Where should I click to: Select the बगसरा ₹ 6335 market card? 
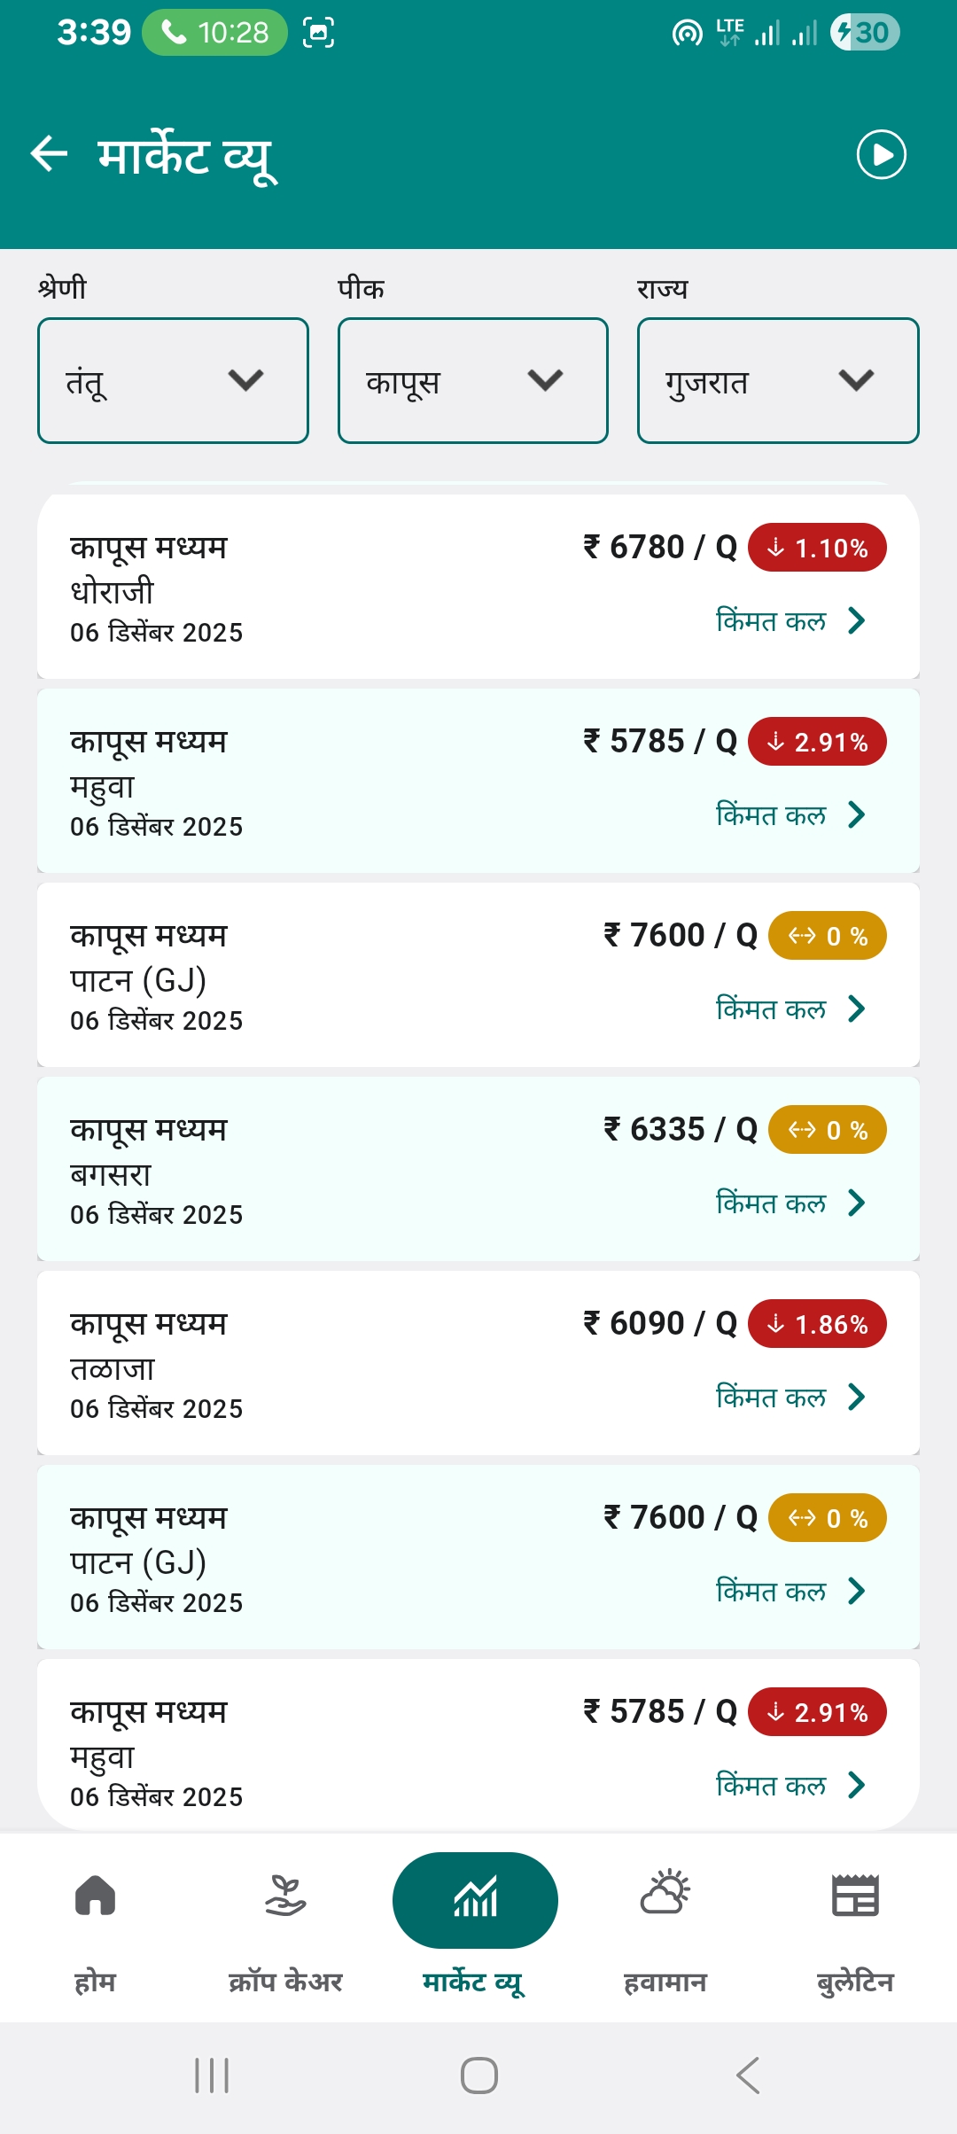point(354,1169)
